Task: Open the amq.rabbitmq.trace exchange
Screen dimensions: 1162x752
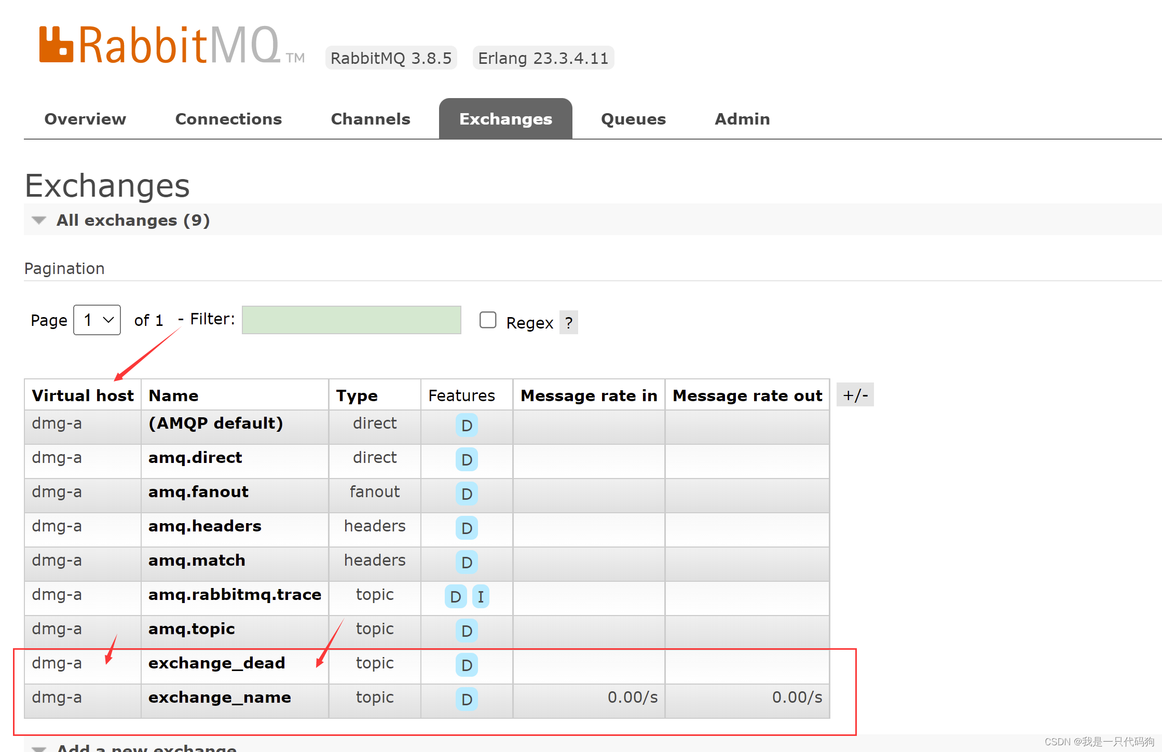Action: click(235, 594)
